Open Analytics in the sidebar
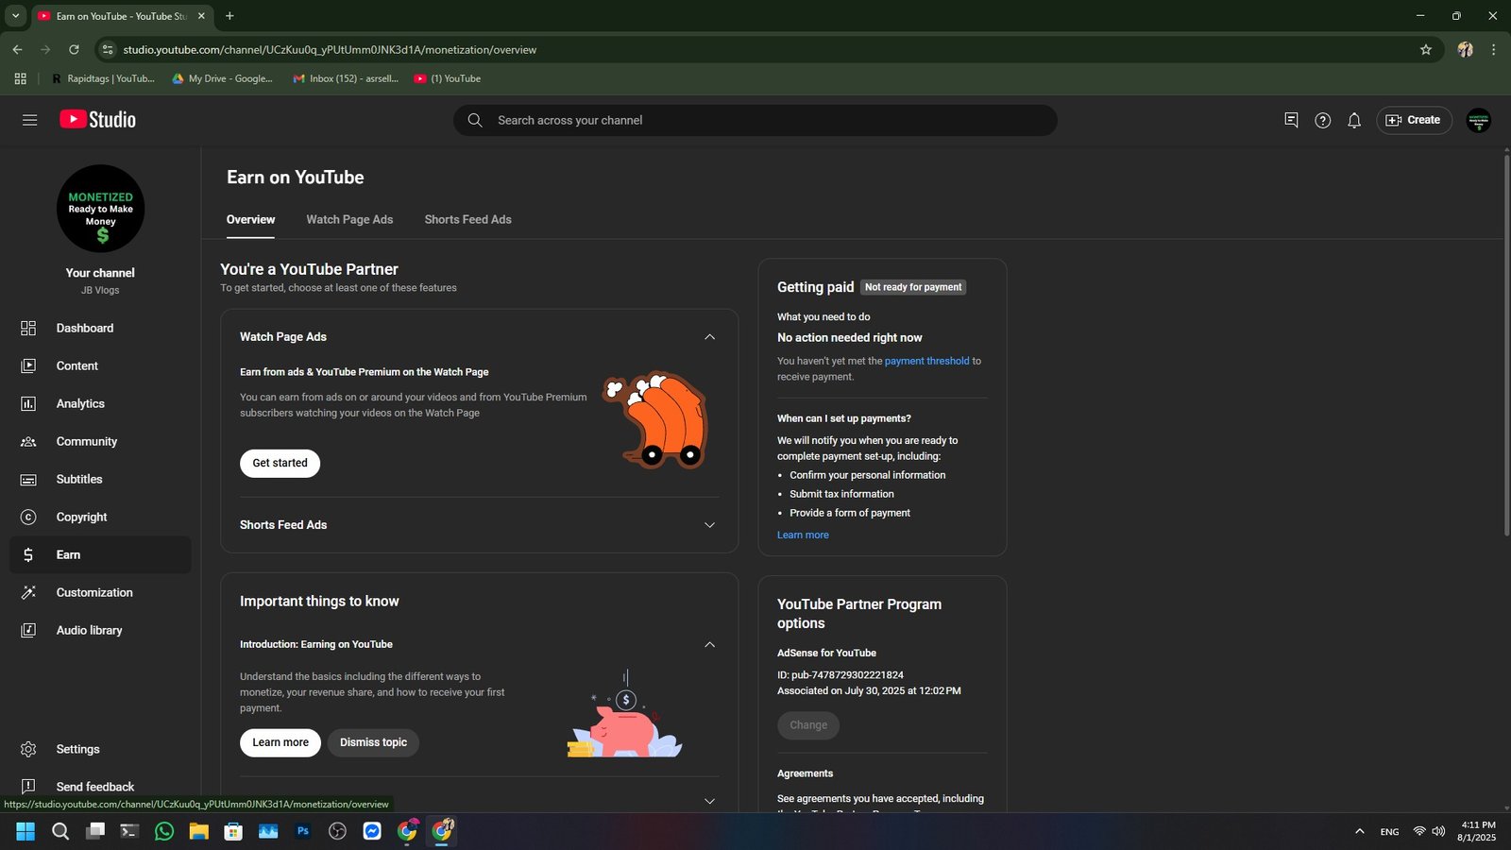The image size is (1511, 850). pos(100,403)
